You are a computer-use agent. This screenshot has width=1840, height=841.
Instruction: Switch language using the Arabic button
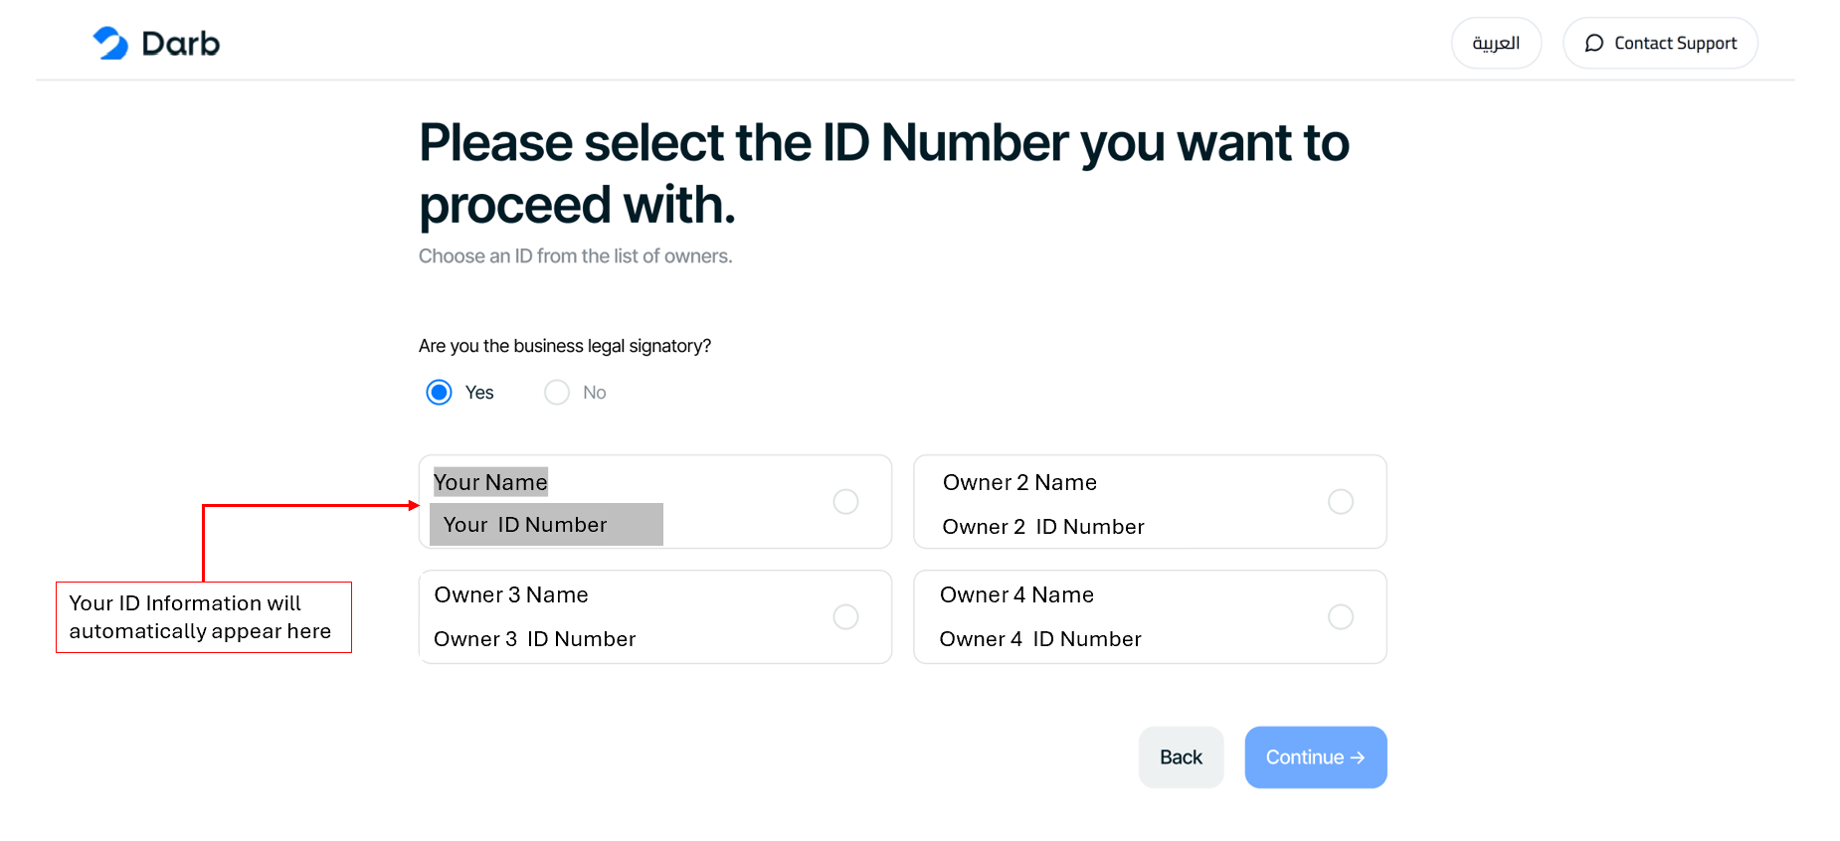click(1496, 43)
